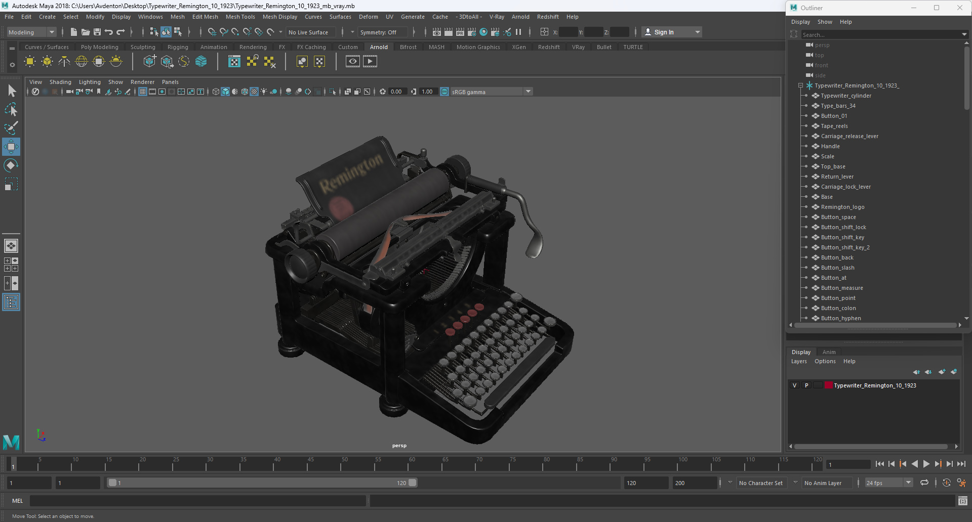Image resolution: width=972 pixels, height=522 pixels.
Task: Activate the Move tool
Action: coord(11,147)
